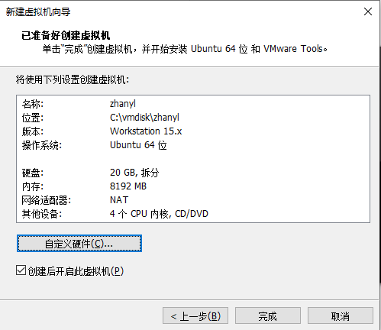The image size is (381, 330).
Task: Go back with 上一步(B) button
Action: click(195, 315)
